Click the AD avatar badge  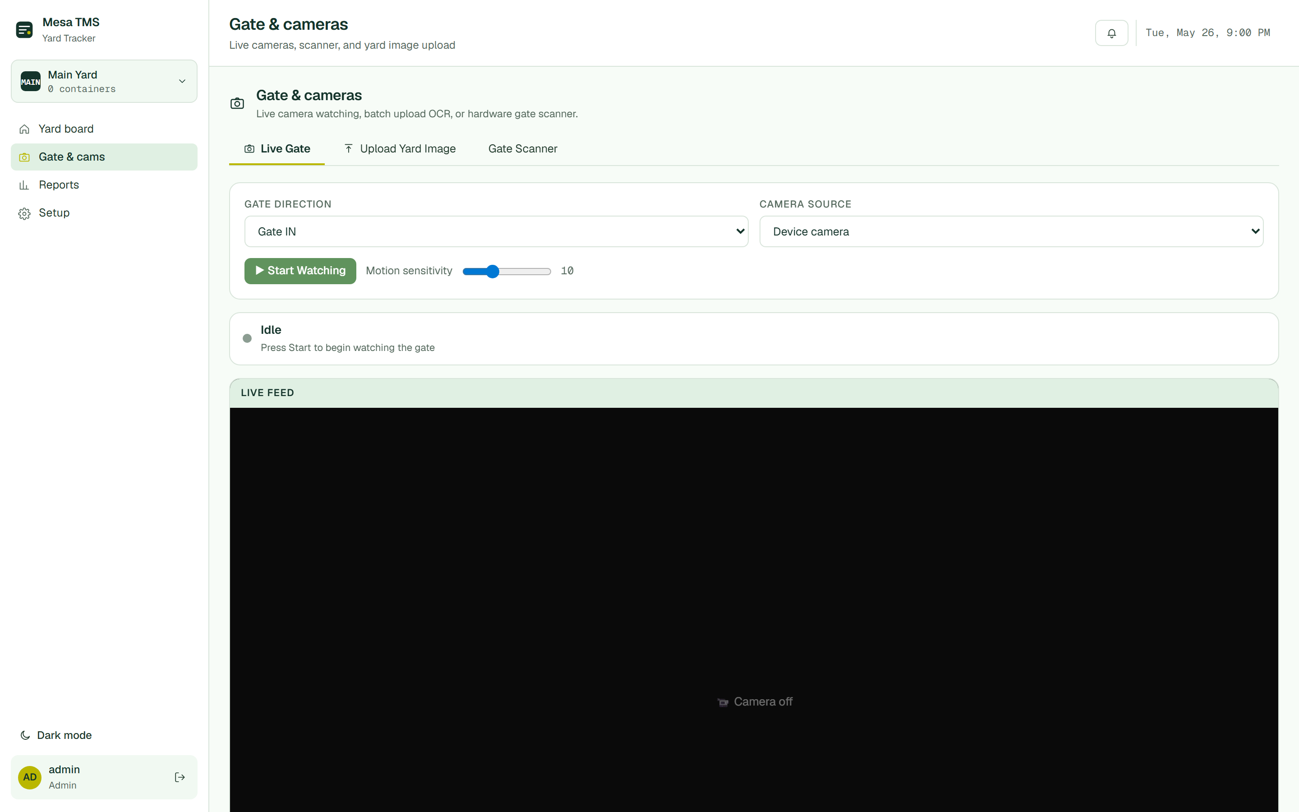30,777
